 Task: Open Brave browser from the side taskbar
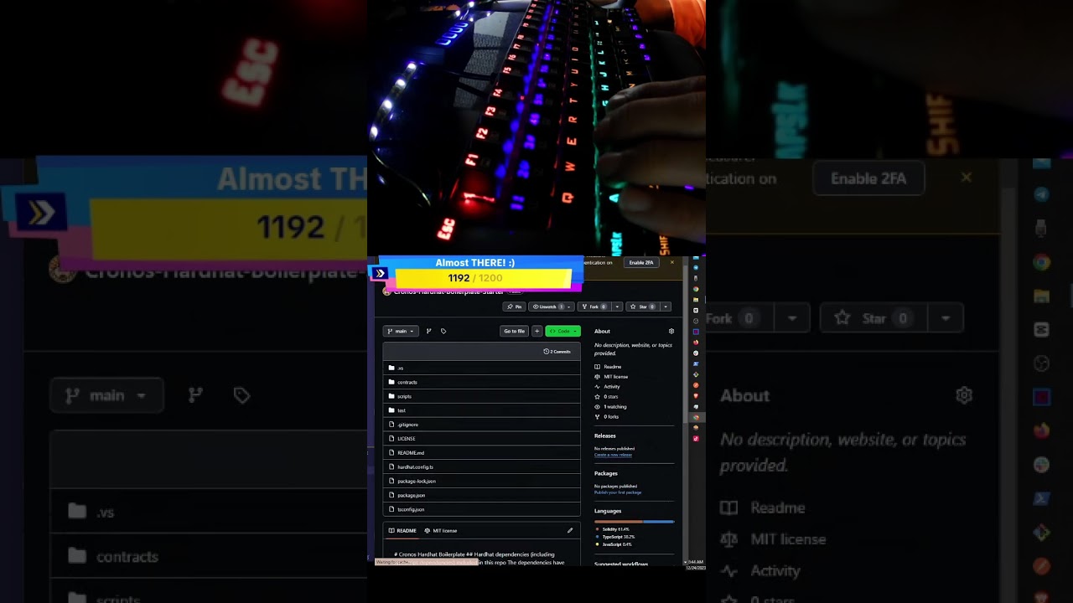(x=696, y=395)
